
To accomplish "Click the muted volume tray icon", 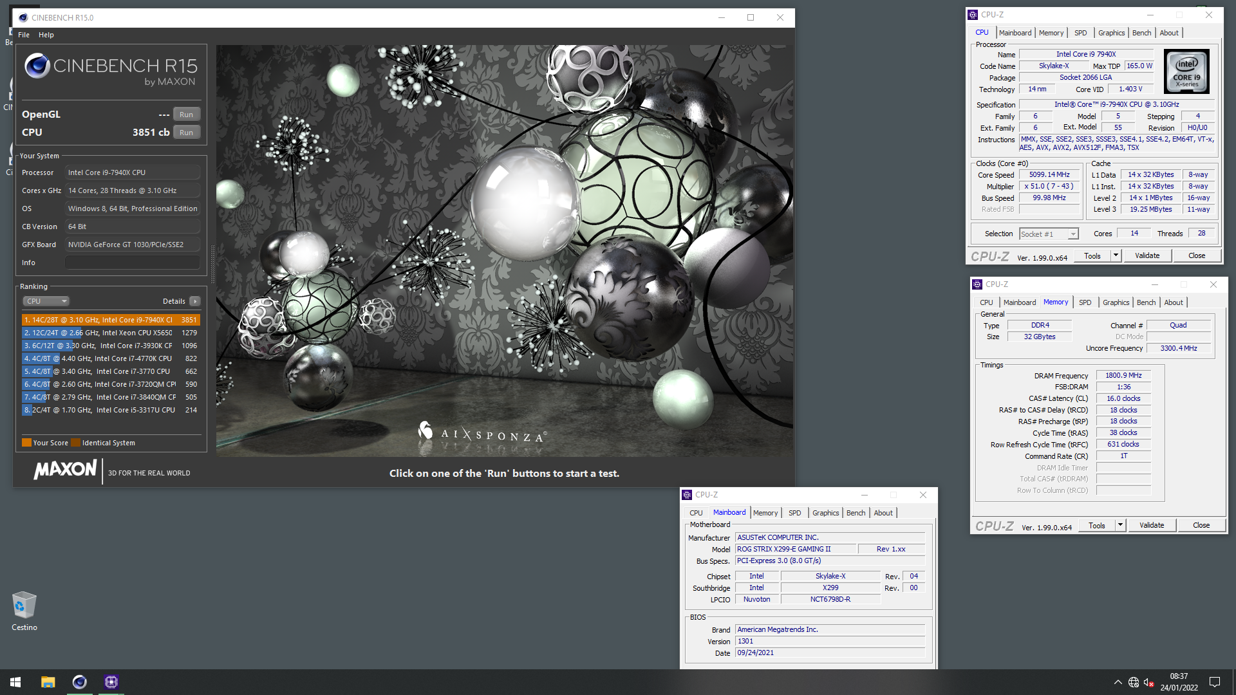I will click(1148, 682).
